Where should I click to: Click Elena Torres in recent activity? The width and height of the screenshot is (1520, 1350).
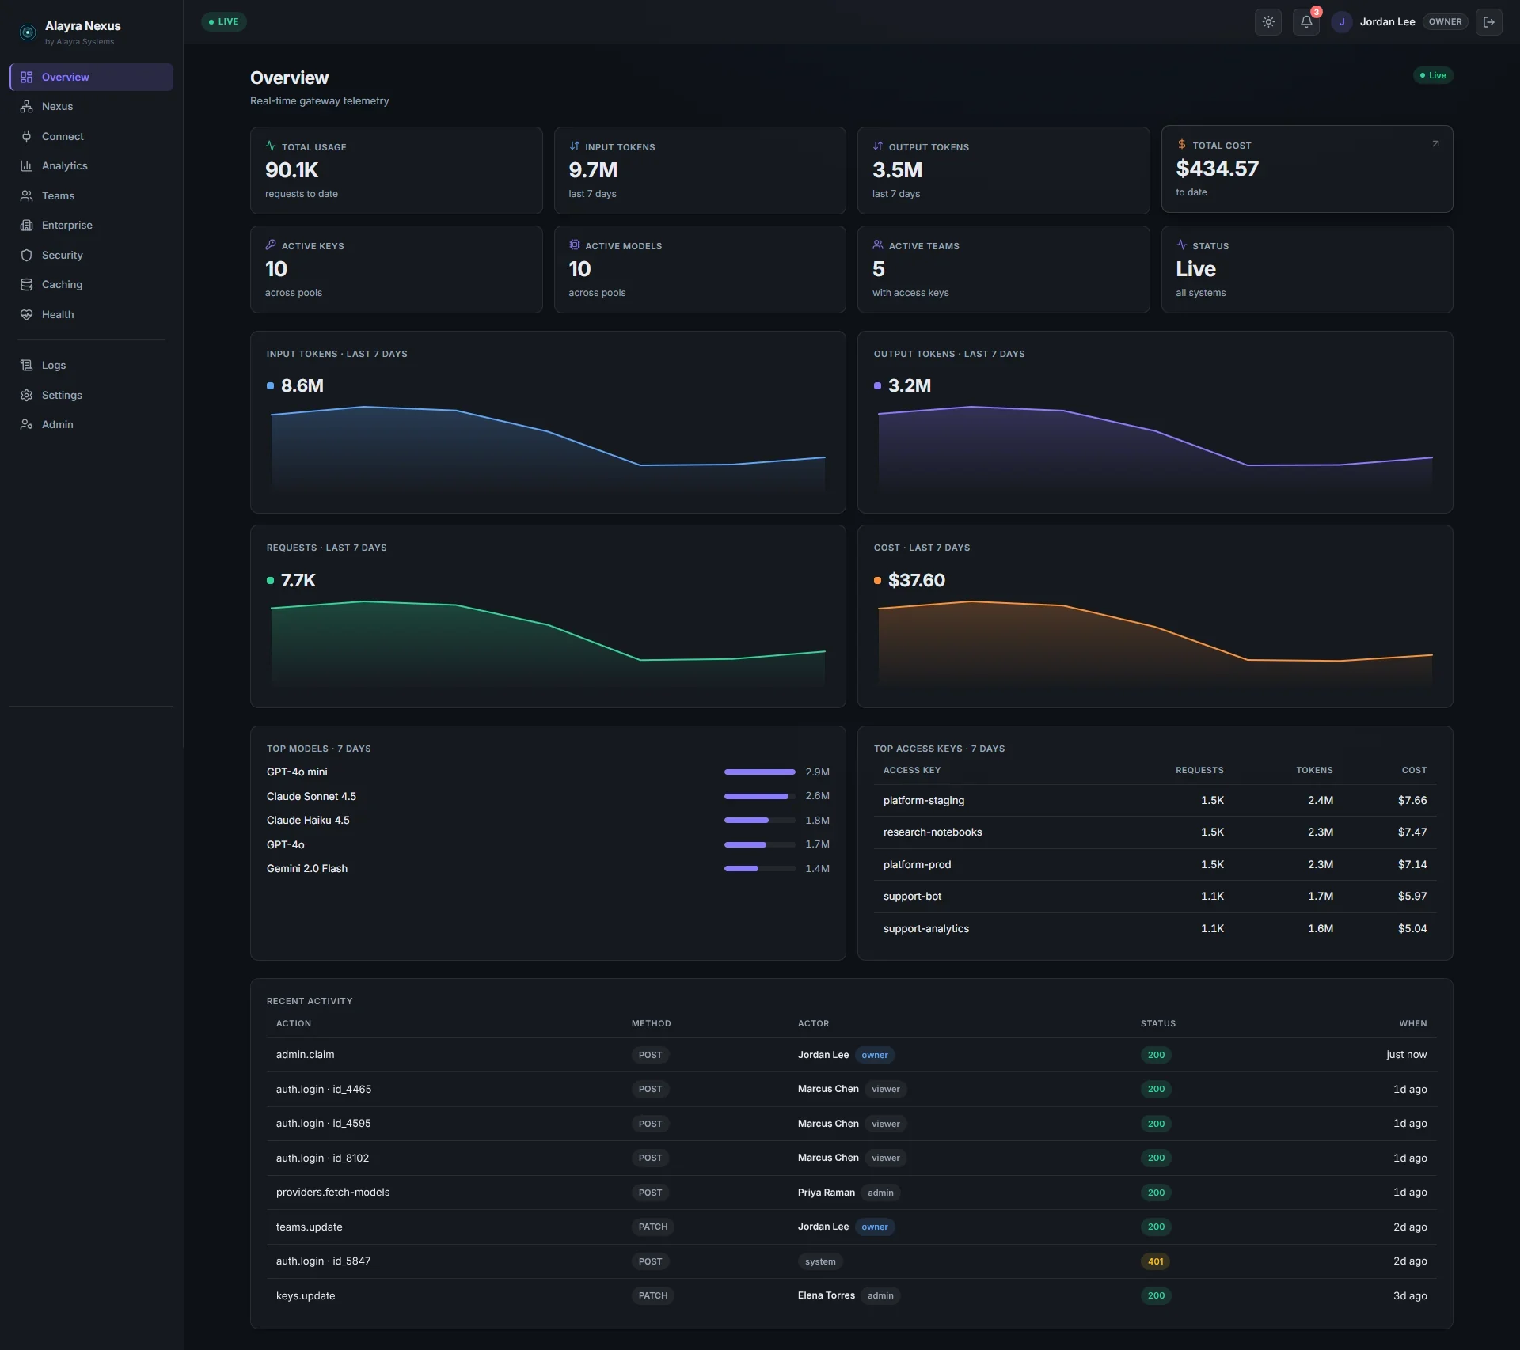[826, 1295]
